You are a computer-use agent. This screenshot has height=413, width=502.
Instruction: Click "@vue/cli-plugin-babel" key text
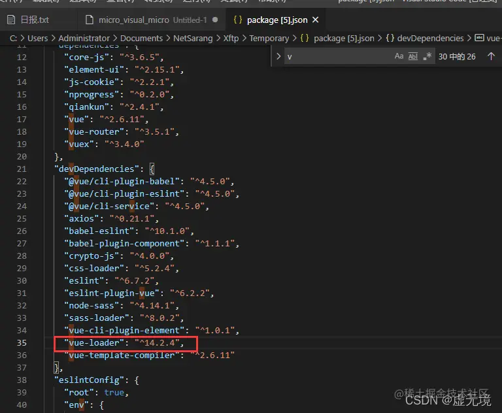point(122,182)
